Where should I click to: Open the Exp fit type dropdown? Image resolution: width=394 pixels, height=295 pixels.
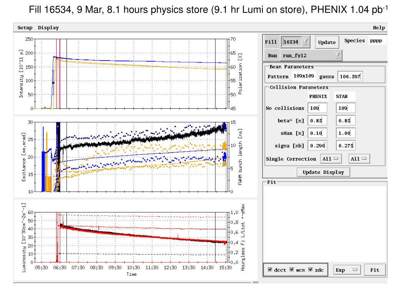tap(347, 270)
